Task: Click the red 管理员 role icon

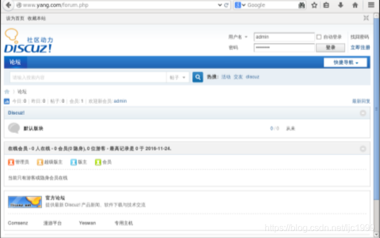Action: [11, 162]
